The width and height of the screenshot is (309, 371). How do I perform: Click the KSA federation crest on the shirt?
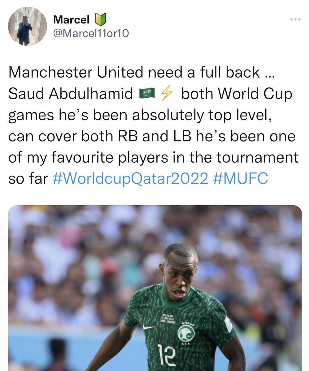tap(185, 333)
